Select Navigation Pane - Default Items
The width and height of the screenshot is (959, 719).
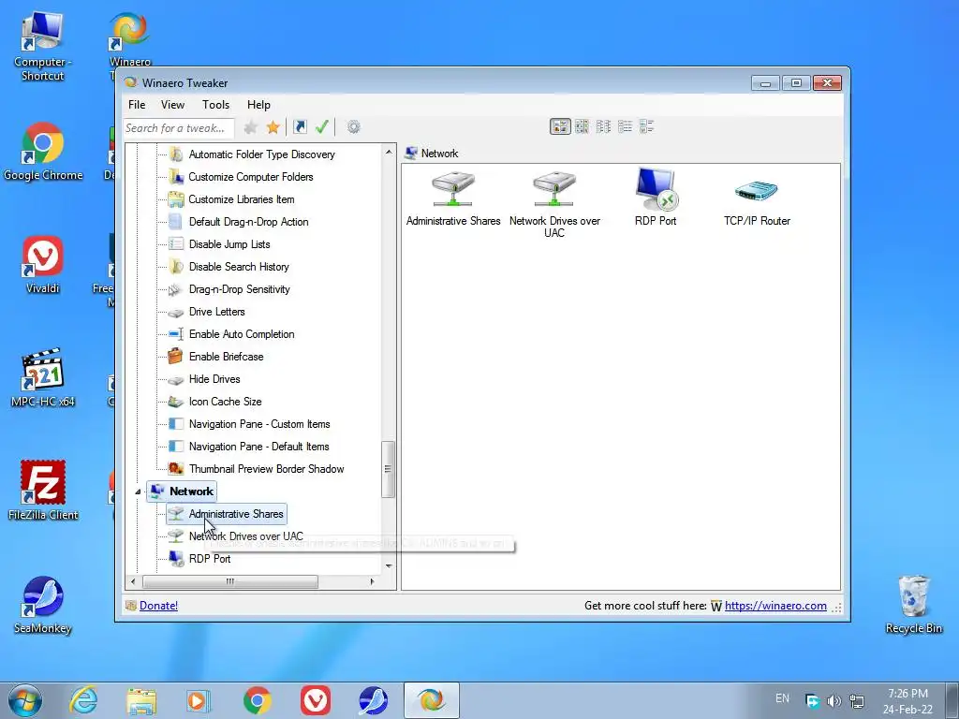[258, 447]
